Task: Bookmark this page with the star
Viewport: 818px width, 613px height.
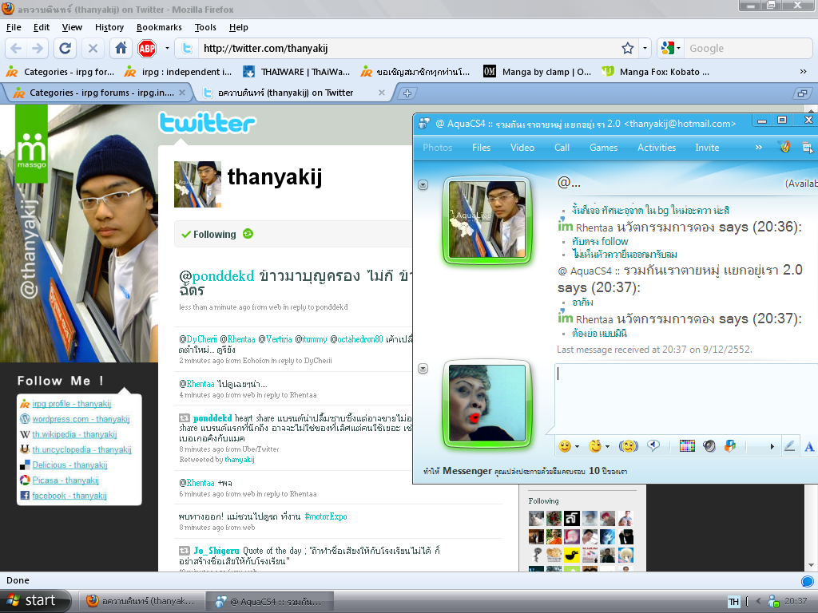Action: [628, 49]
